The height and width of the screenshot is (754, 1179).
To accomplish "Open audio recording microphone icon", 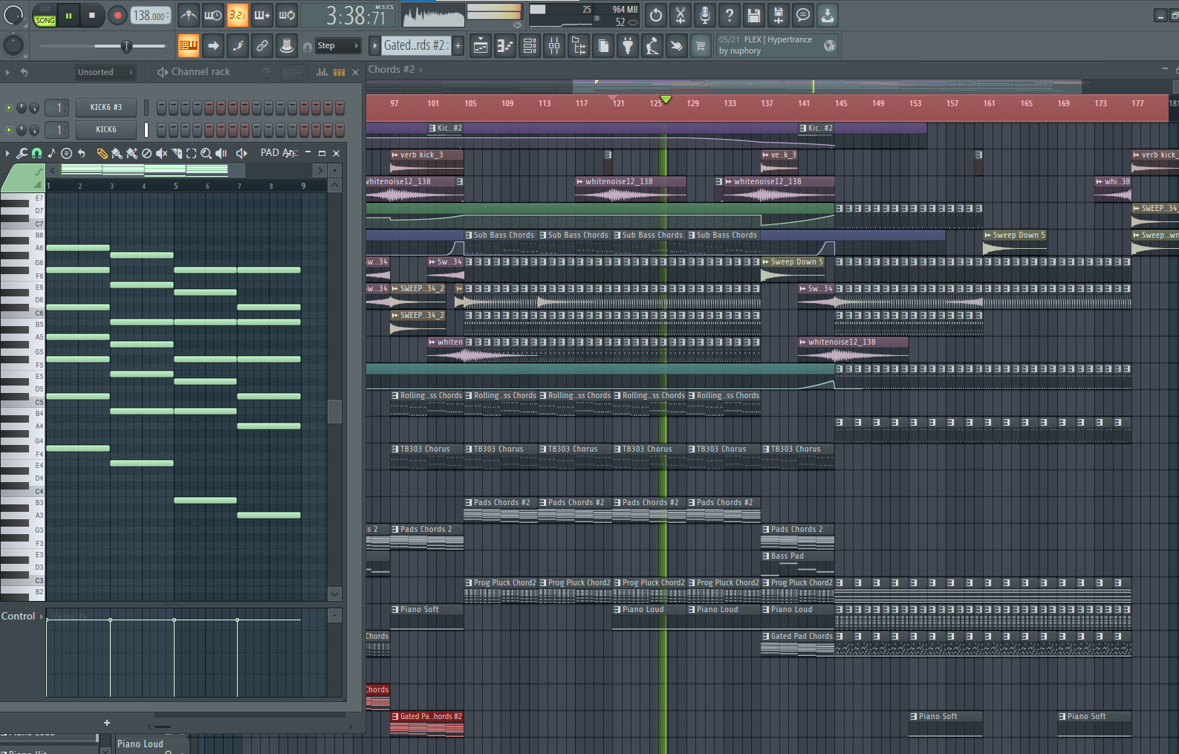I will [704, 15].
